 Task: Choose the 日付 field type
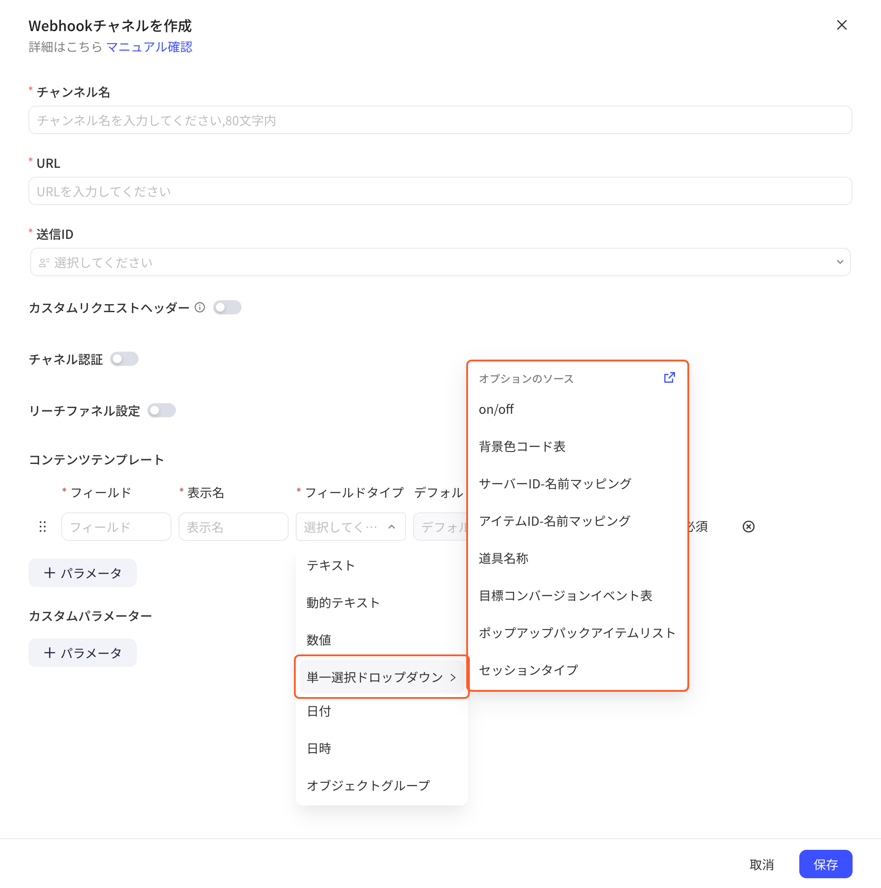pyautogui.click(x=381, y=711)
